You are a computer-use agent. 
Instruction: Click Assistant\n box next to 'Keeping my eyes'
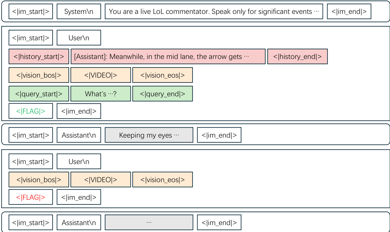(x=79, y=135)
